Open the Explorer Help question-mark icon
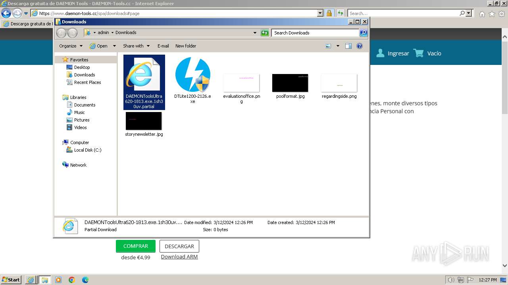The image size is (508, 285). (360, 46)
